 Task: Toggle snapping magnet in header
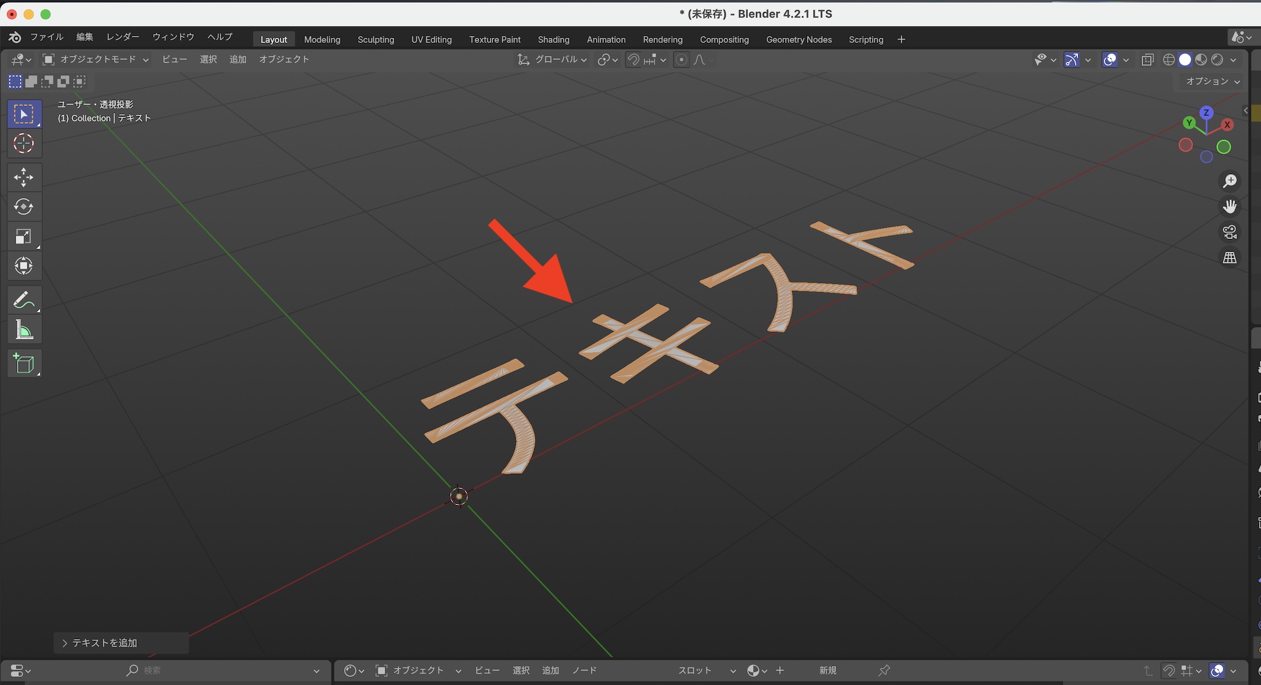click(633, 60)
